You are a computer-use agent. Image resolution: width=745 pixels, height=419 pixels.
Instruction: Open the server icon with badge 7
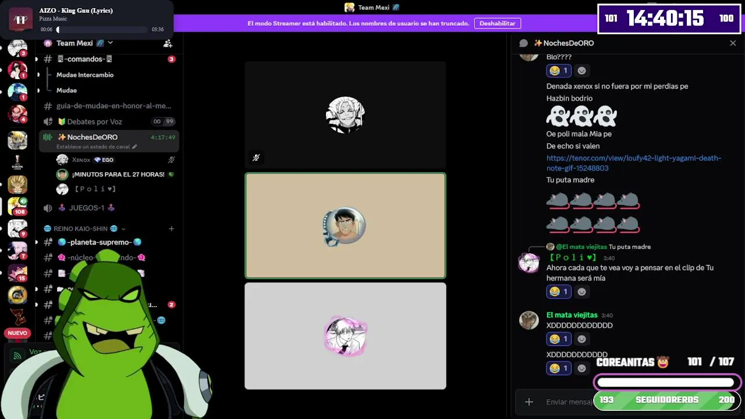point(17,251)
